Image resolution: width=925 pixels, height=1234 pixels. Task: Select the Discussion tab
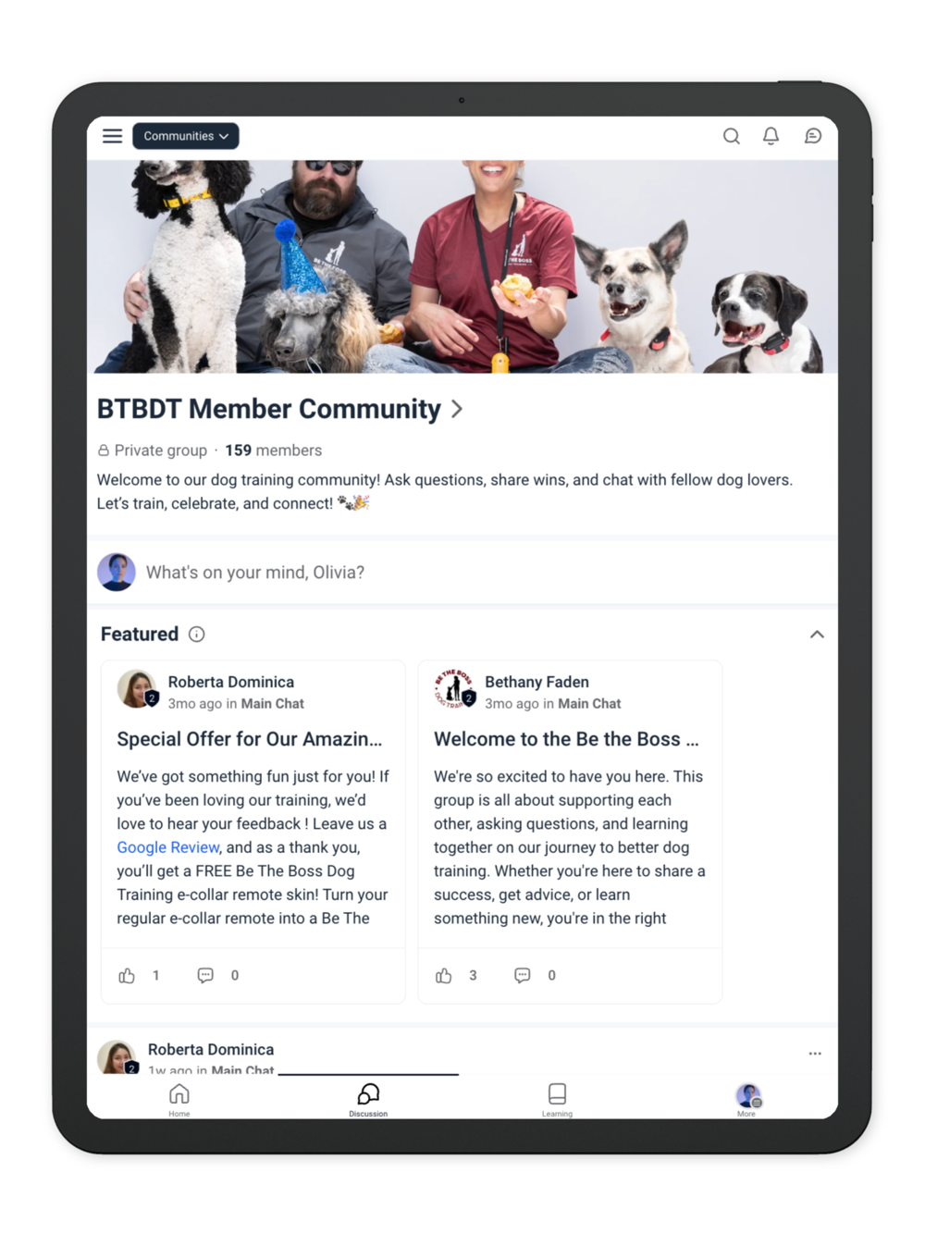(368, 1099)
